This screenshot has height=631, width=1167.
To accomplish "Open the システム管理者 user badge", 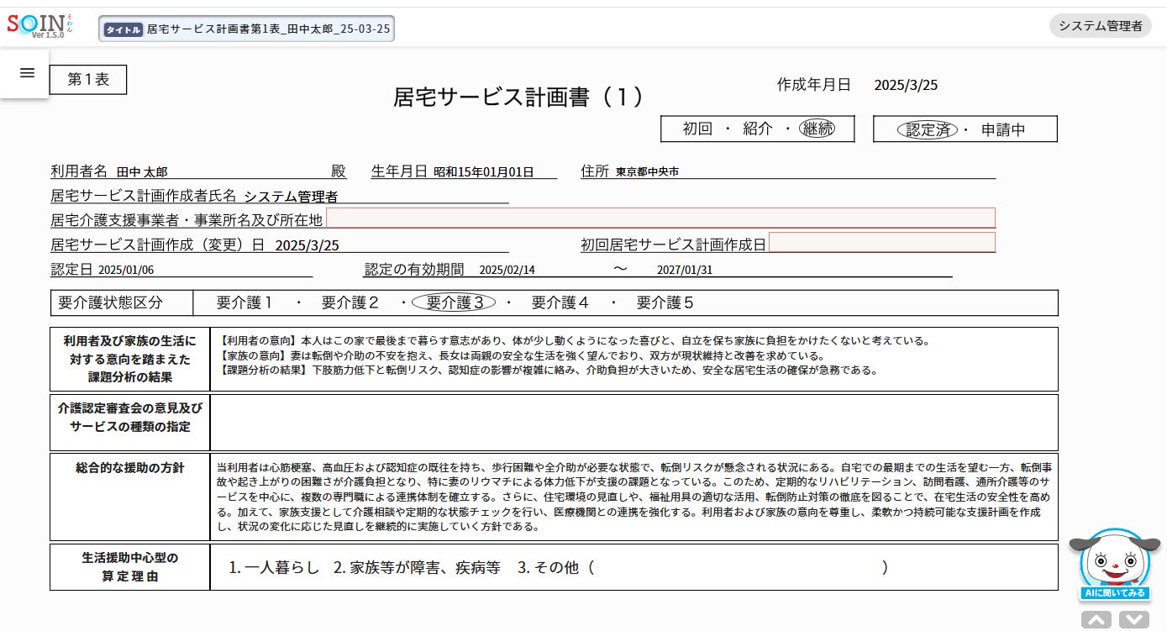I will (x=1100, y=26).
